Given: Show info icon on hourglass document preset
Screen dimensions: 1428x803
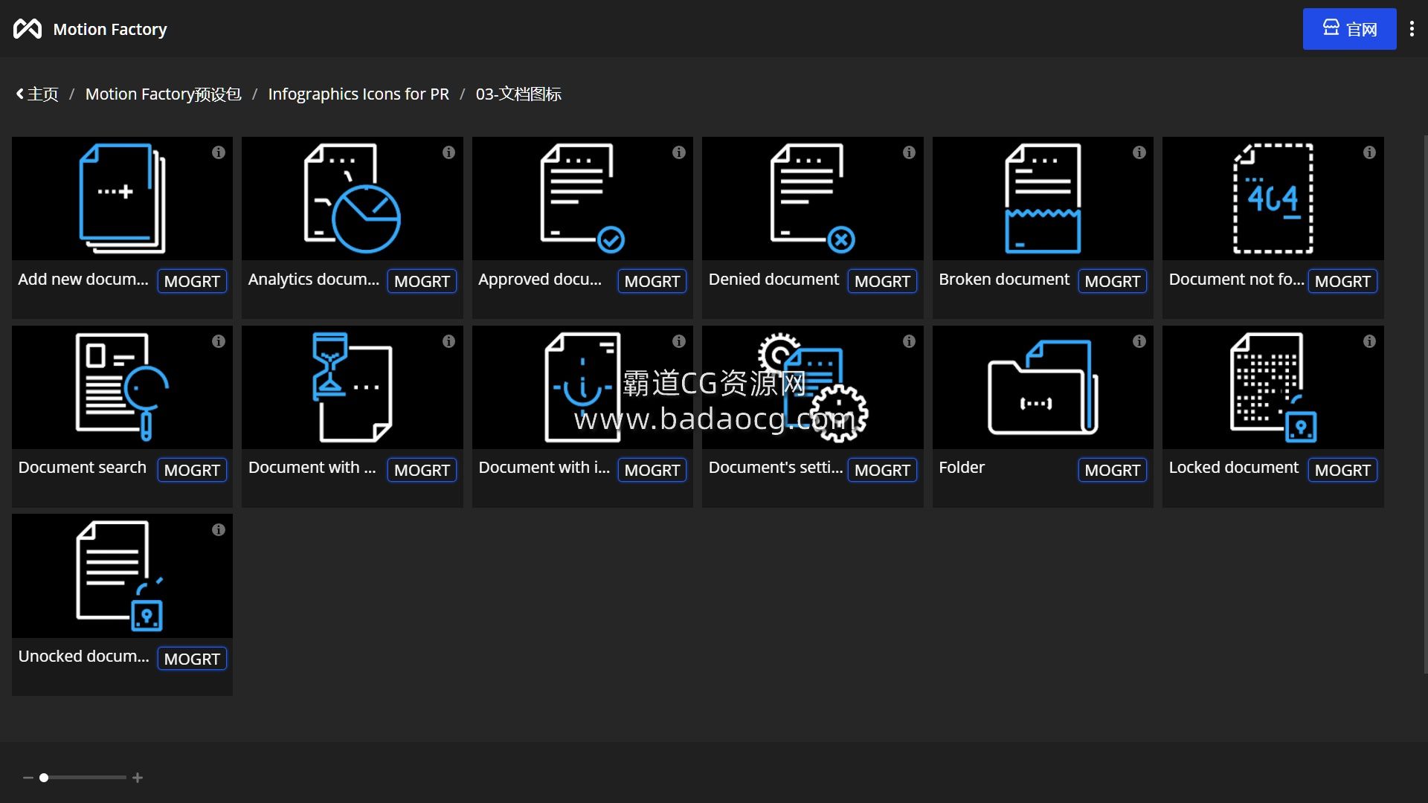Looking at the screenshot, I should (x=448, y=341).
